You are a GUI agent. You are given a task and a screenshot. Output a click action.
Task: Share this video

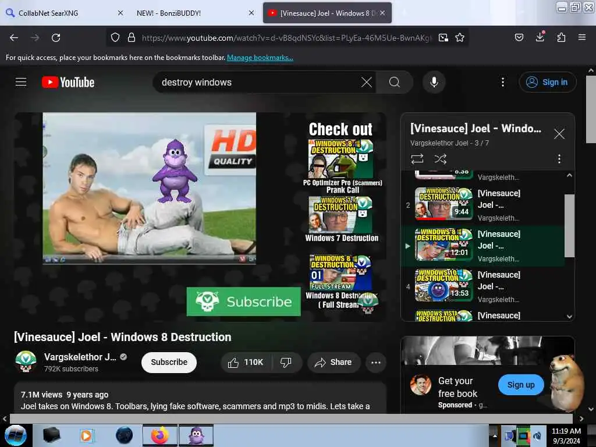click(334, 362)
